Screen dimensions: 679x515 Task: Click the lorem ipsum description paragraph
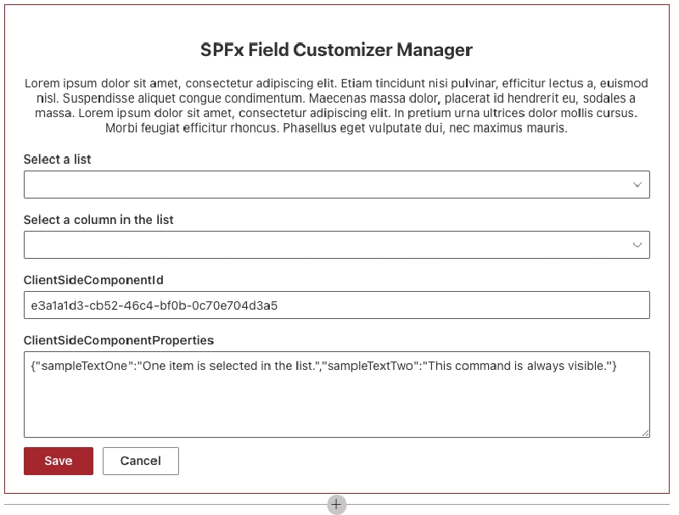336,106
